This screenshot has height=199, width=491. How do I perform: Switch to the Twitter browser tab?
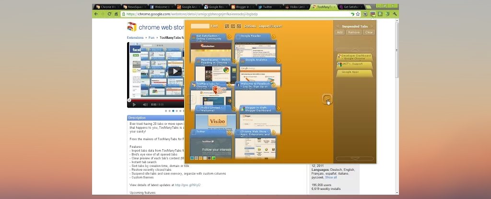click(269, 7)
